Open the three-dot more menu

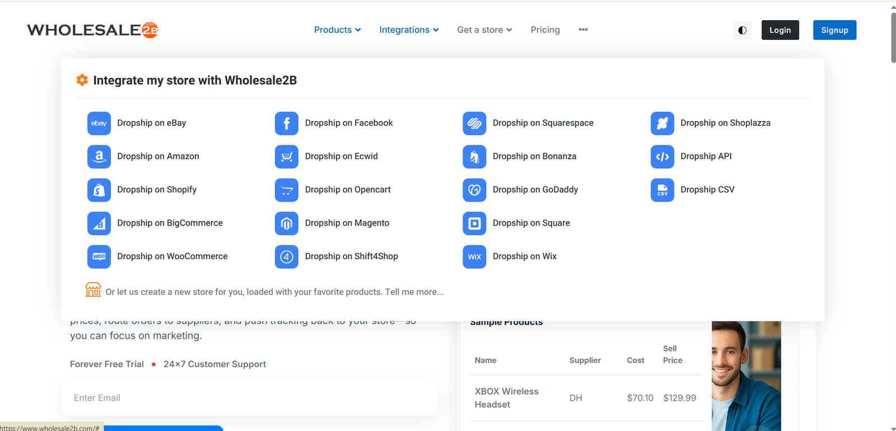(583, 30)
